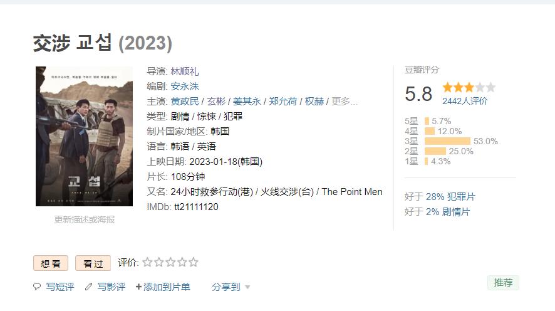Open director 林顺礼's page
The height and width of the screenshot is (311, 555).
click(x=185, y=71)
